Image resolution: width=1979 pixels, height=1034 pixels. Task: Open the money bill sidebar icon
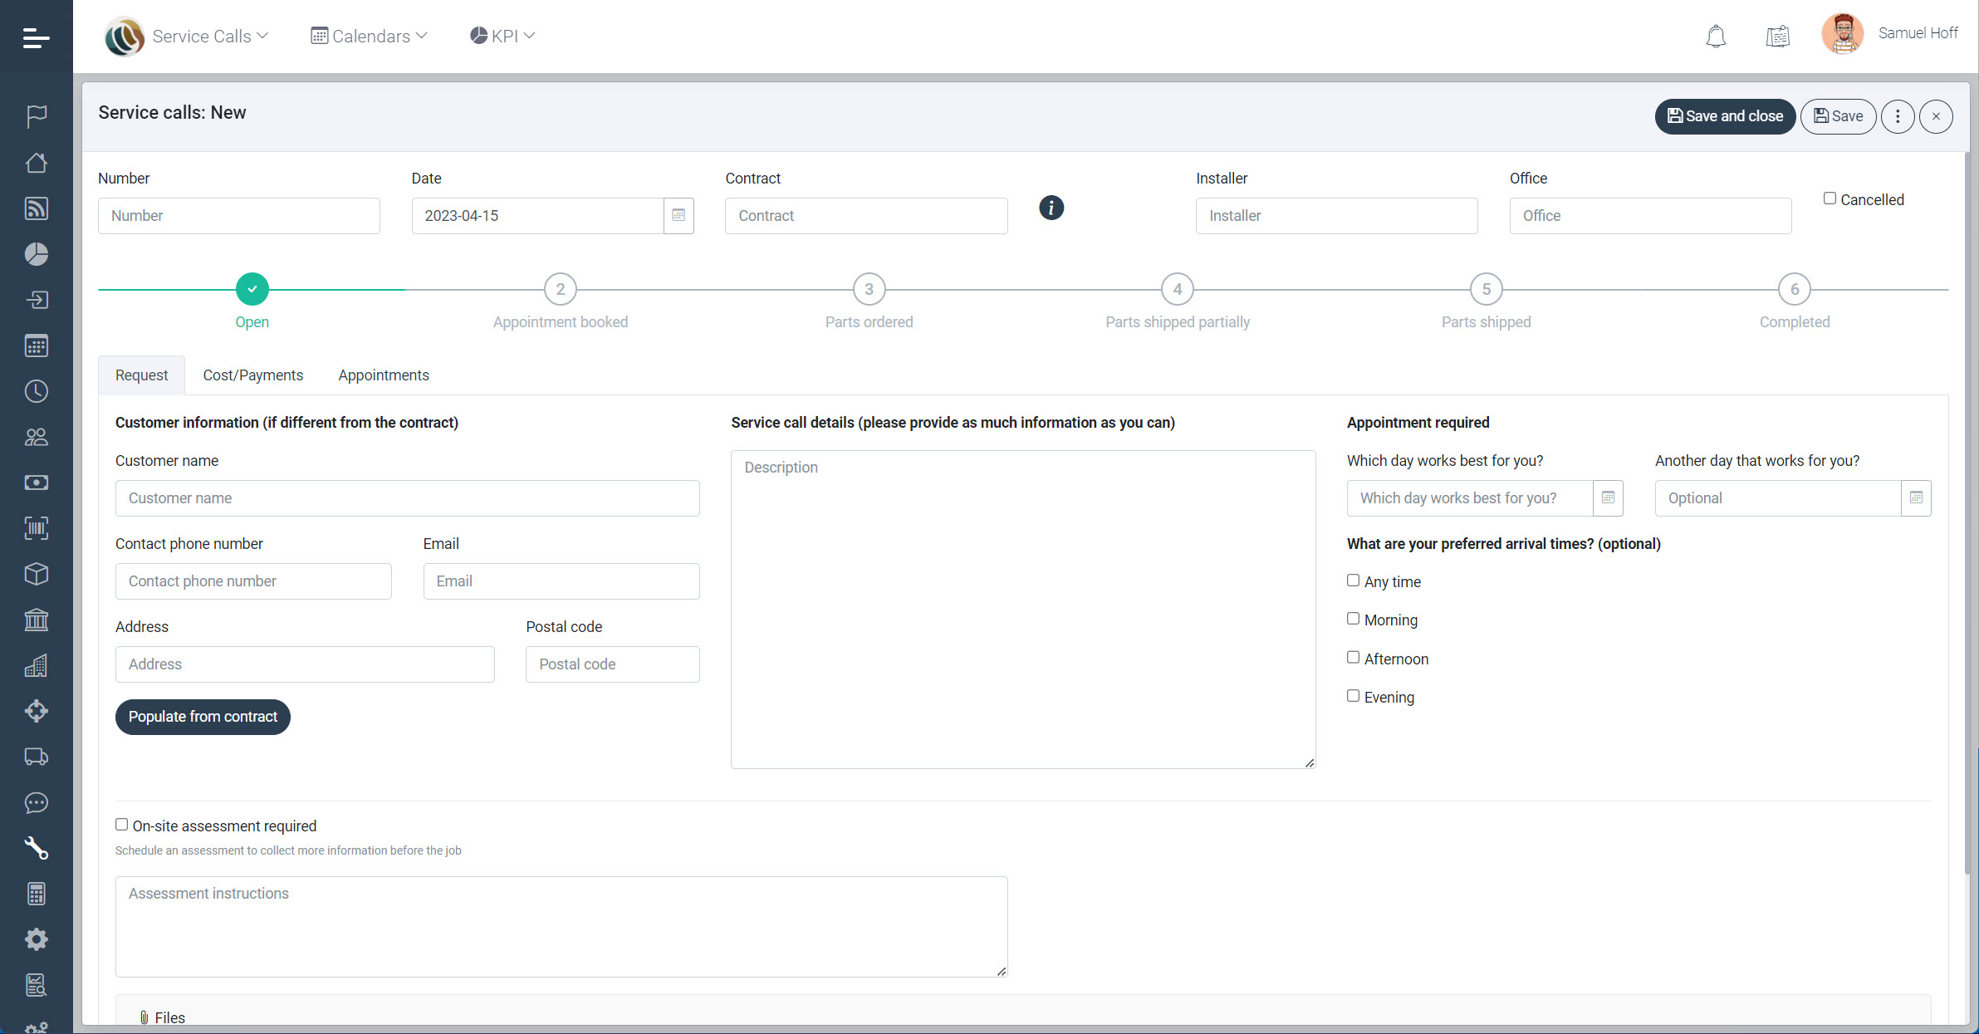[x=36, y=483]
